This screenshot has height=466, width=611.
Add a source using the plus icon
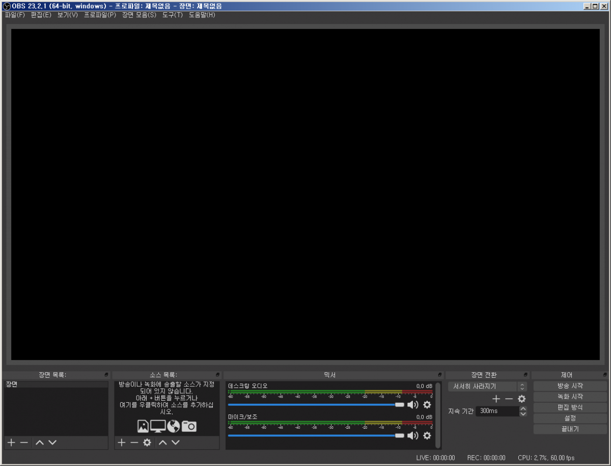tap(121, 443)
